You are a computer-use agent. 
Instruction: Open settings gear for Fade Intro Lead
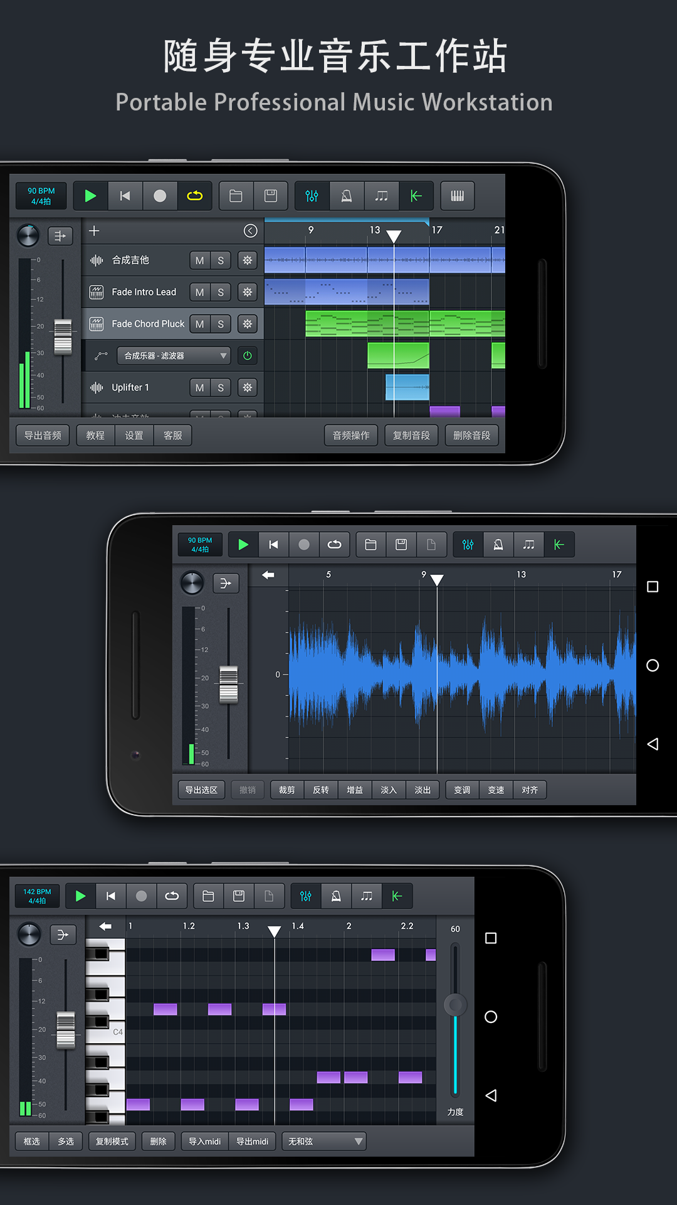point(248,292)
